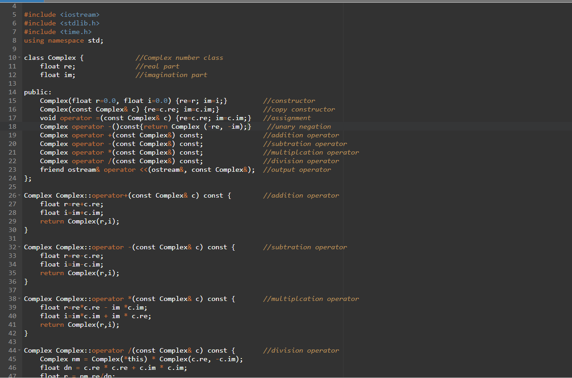Collapse the subtraction operator fold at line 32
This screenshot has width=572, height=378.
pos(20,247)
